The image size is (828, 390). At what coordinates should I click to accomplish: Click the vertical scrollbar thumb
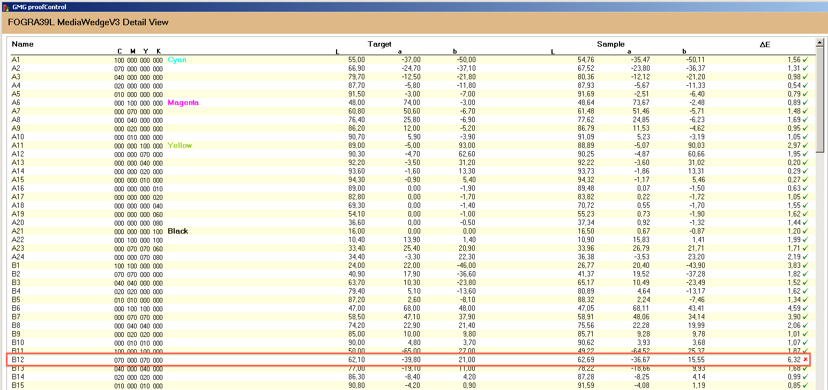click(x=819, y=99)
